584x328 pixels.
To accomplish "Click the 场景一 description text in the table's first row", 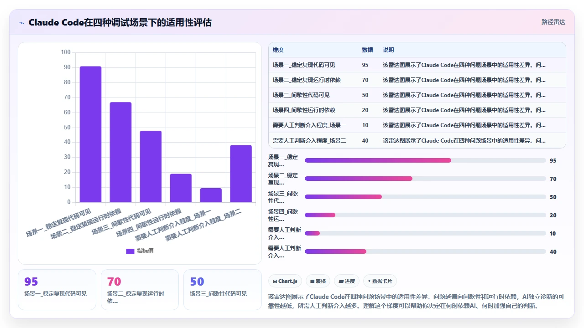I will point(464,65).
